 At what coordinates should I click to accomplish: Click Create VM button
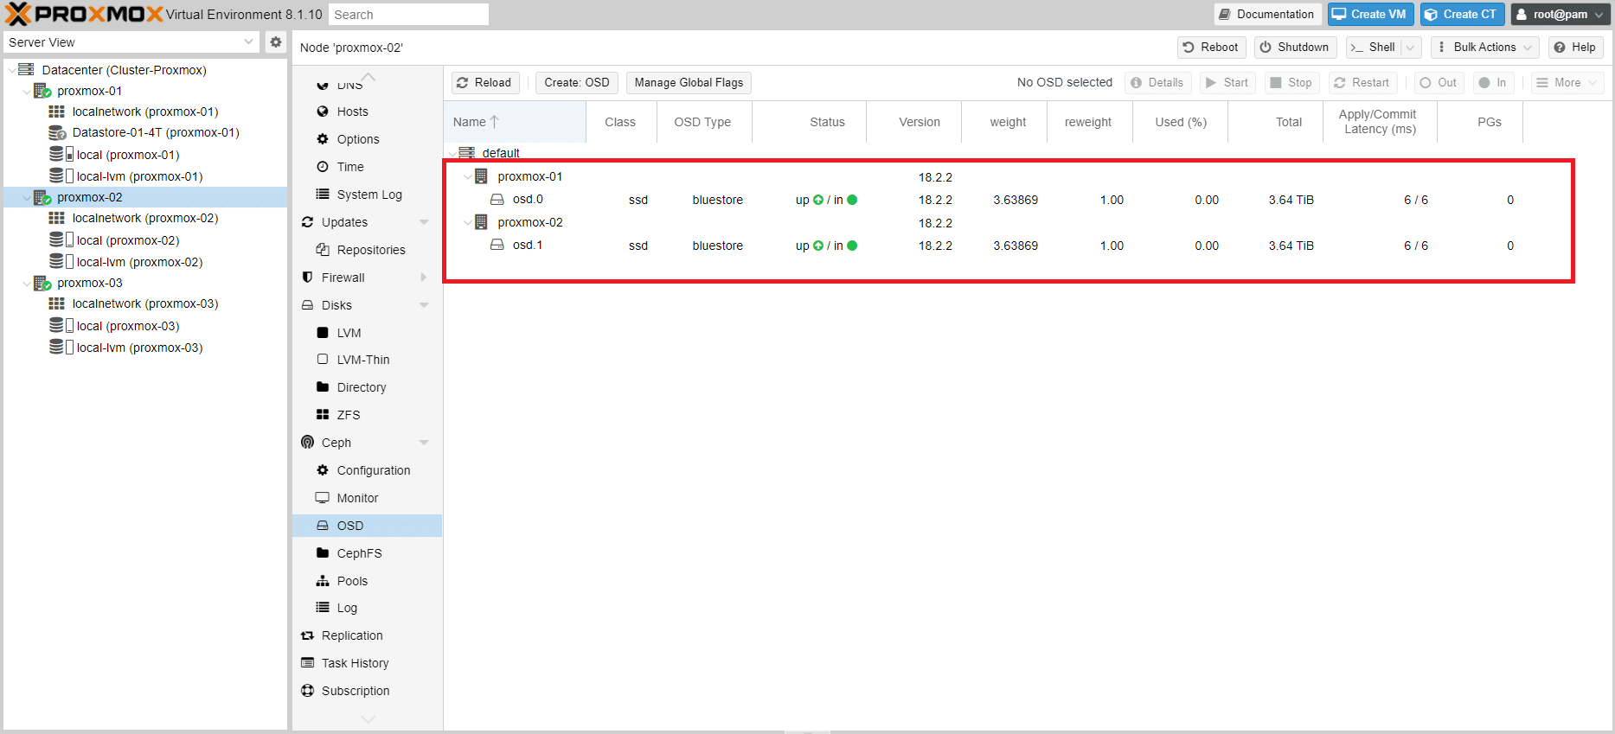[x=1371, y=14]
